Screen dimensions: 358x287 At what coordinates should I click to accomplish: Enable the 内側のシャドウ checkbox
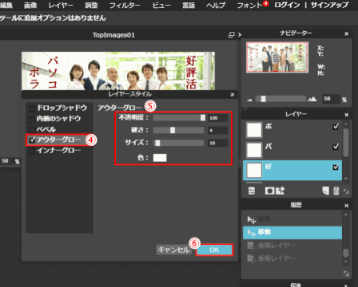pyautogui.click(x=32, y=119)
